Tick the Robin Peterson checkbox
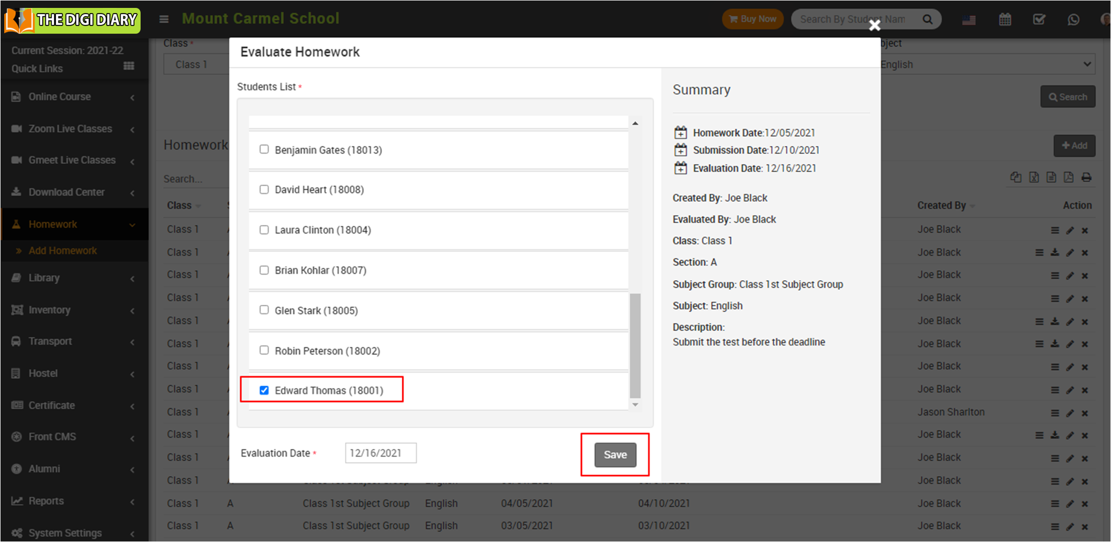1111x542 pixels. pyautogui.click(x=264, y=350)
